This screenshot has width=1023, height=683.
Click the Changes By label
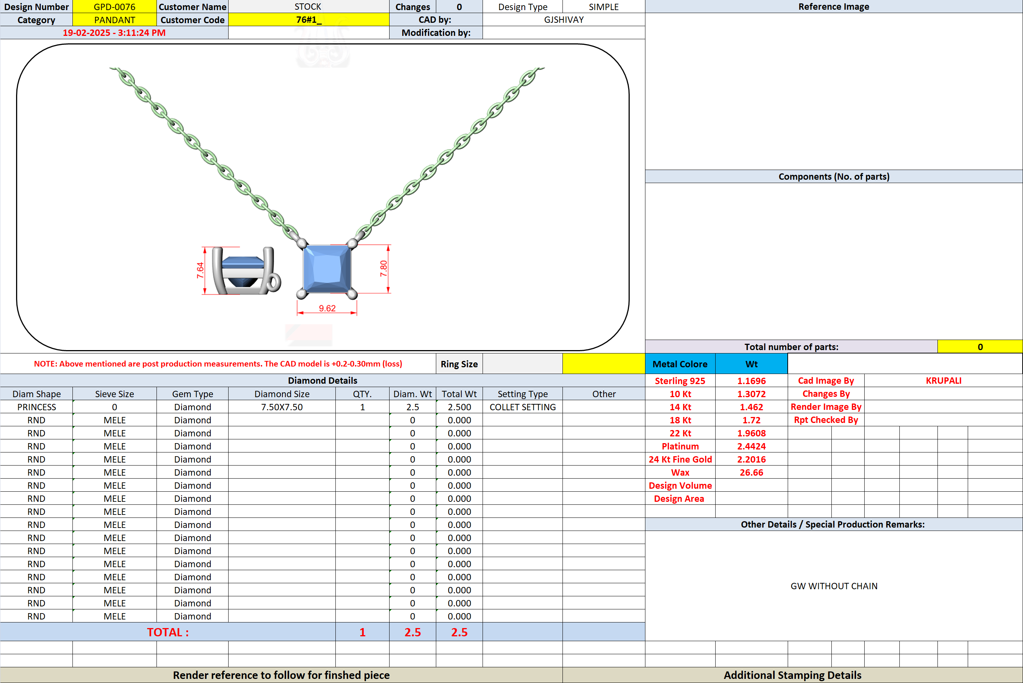click(x=826, y=394)
